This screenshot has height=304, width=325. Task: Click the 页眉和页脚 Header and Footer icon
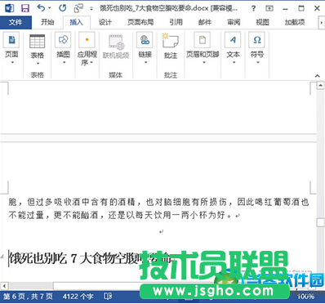[203, 40]
